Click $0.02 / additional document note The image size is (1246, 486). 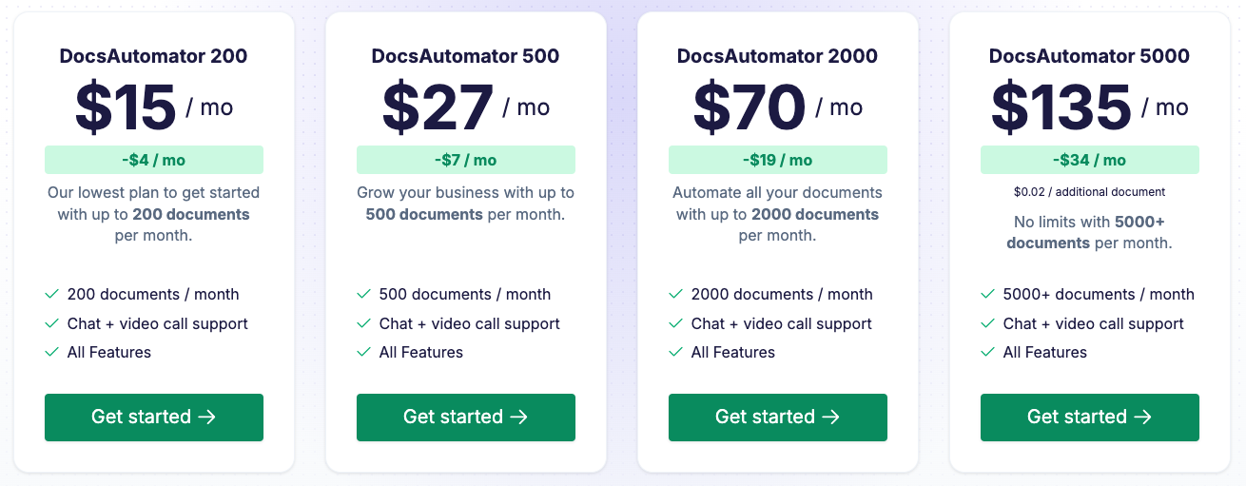coord(1090,192)
